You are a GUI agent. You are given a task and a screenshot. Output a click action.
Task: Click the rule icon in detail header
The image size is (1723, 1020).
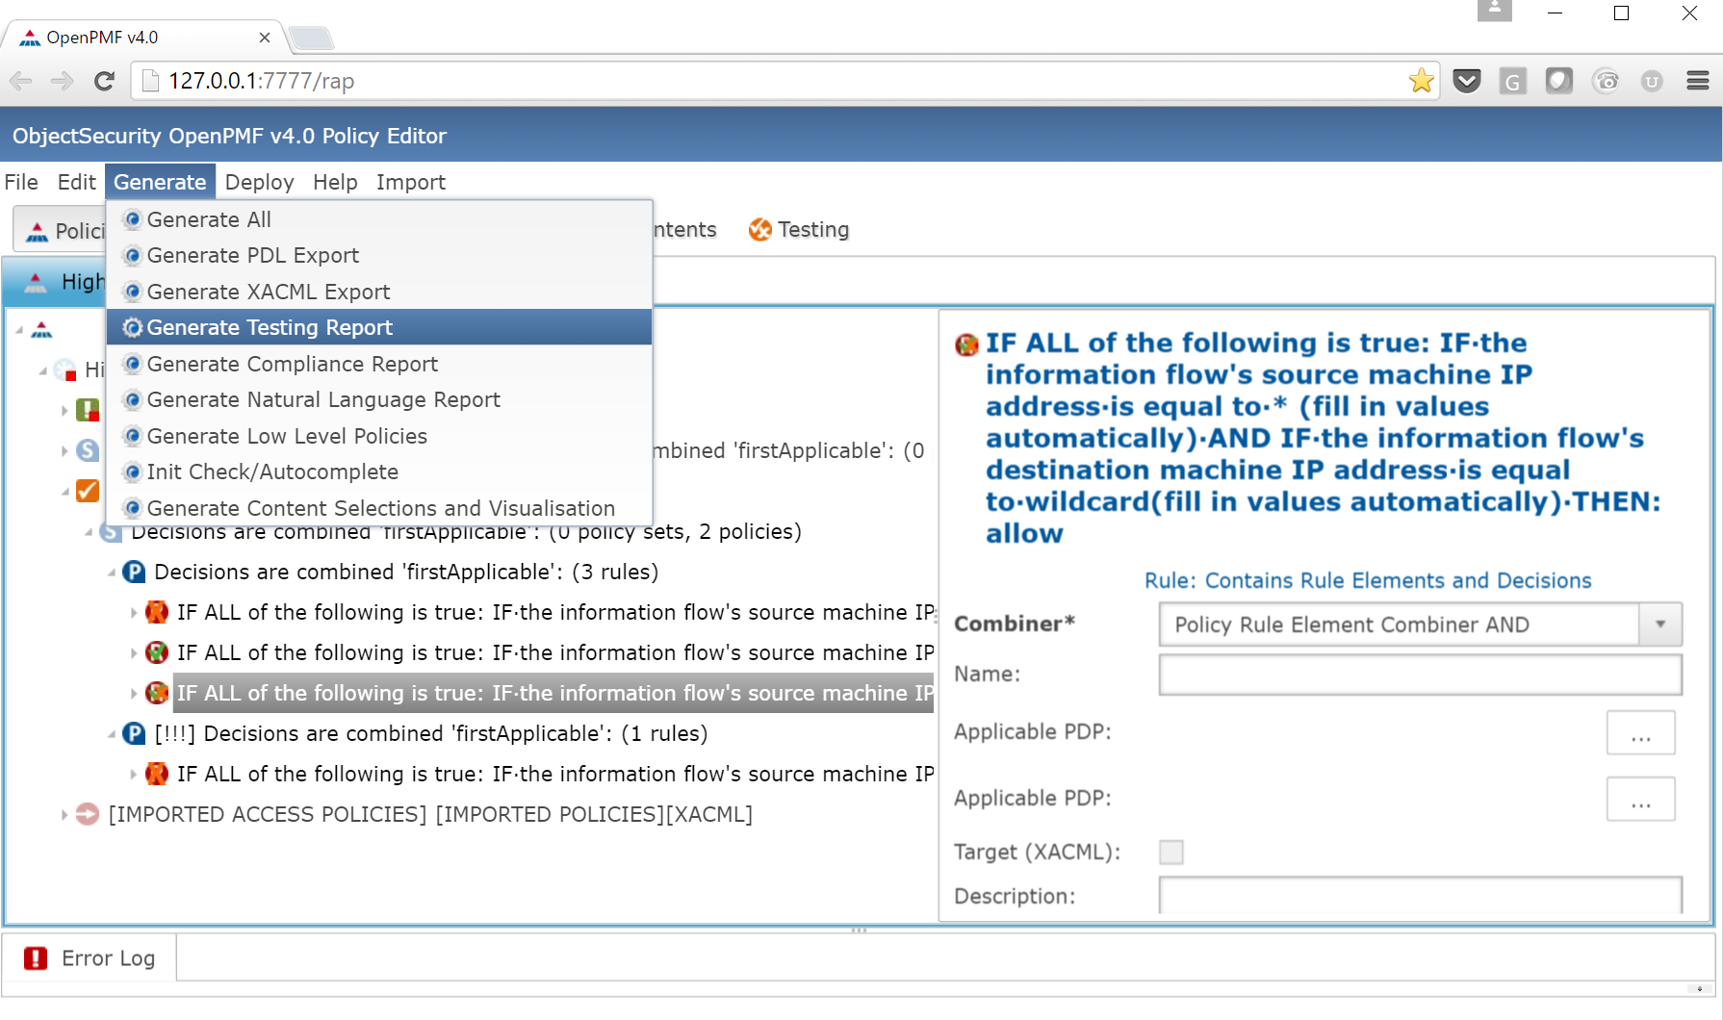coord(966,344)
